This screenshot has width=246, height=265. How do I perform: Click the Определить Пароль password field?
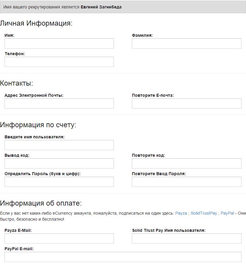[59, 182]
